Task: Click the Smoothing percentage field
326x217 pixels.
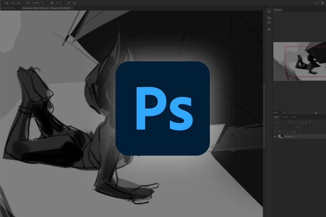Action: point(44,3)
